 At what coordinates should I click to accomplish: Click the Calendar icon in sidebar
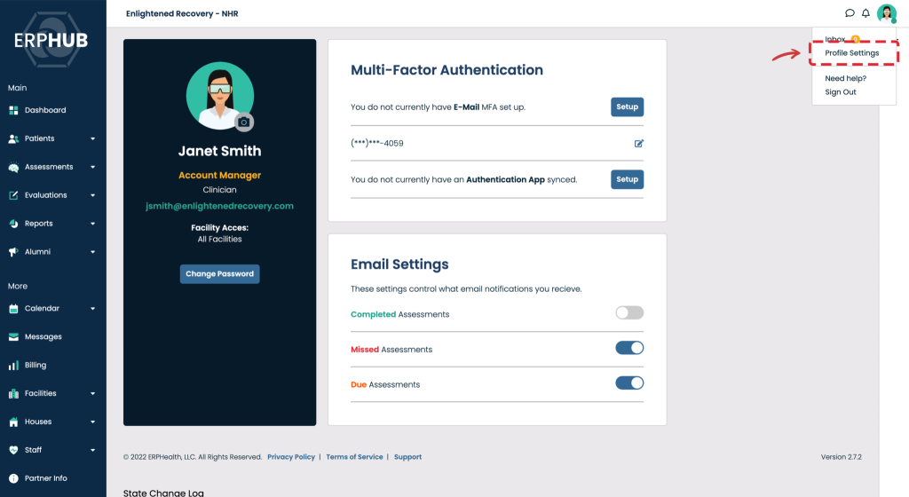pyautogui.click(x=13, y=309)
